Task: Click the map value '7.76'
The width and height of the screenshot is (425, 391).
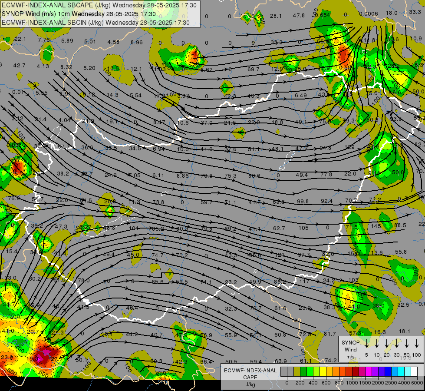Action: coord(44,40)
